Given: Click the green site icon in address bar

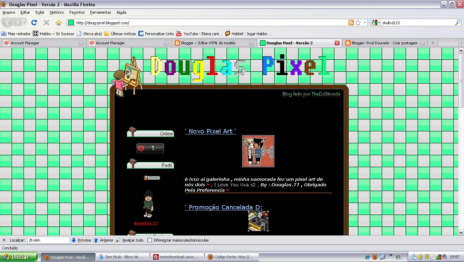Looking at the screenshot, I should (x=71, y=23).
